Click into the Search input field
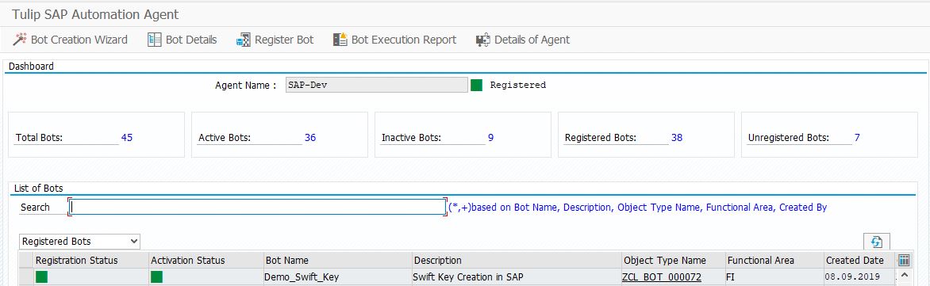The width and height of the screenshot is (930, 286). tap(257, 208)
